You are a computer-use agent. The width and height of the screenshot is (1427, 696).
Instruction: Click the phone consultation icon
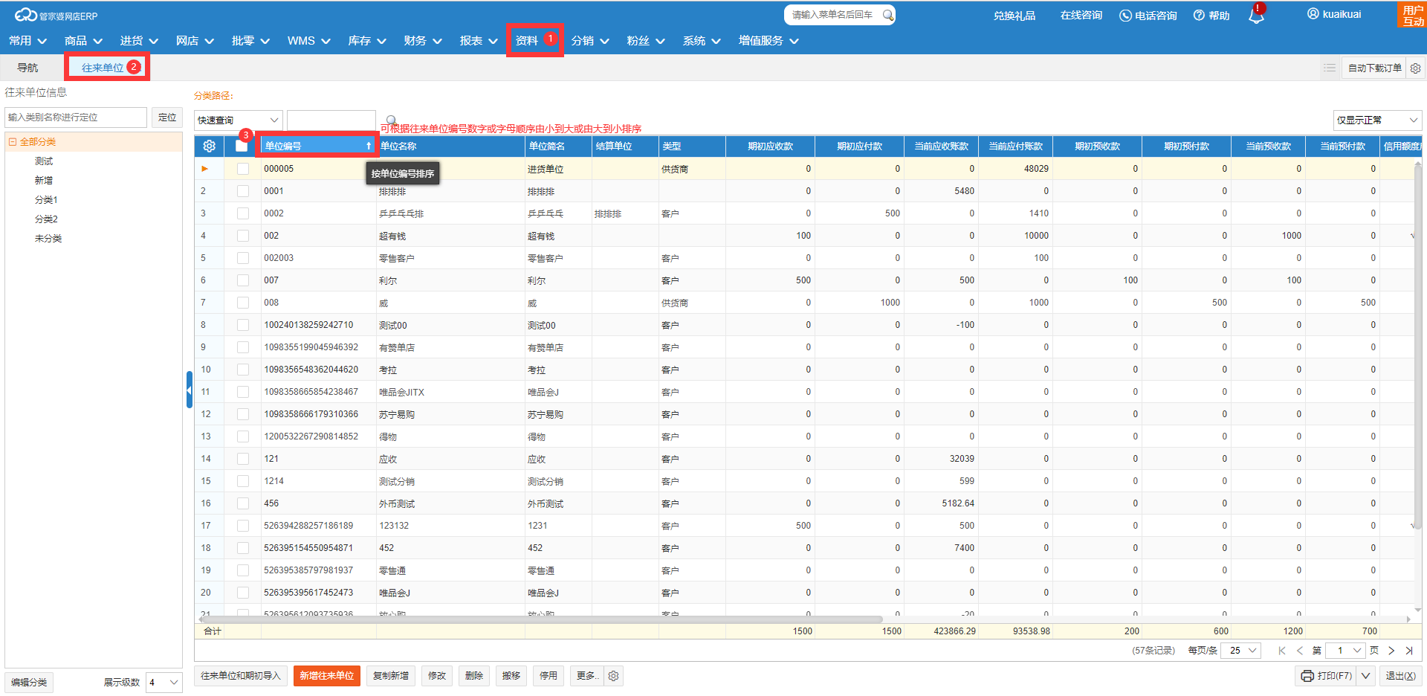tap(1125, 16)
